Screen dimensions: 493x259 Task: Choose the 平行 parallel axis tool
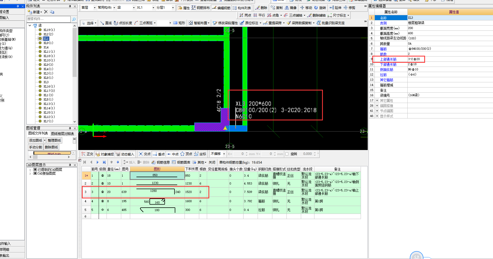(259, 15)
